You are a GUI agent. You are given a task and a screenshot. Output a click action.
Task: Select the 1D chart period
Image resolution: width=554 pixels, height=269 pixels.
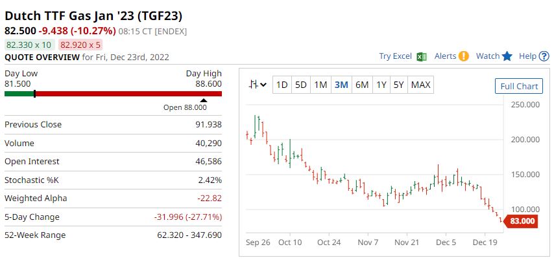click(282, 85)
